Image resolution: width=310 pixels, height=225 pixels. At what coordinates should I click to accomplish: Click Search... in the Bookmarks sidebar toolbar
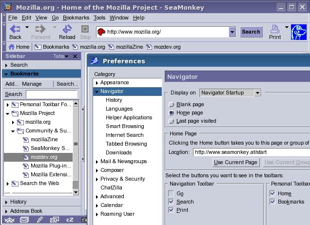(67, 84)
